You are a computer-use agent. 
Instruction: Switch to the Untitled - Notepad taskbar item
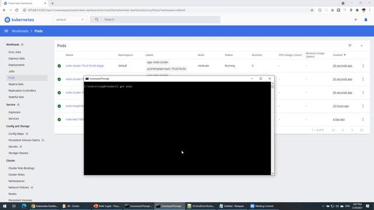click(x=232, y=206)
